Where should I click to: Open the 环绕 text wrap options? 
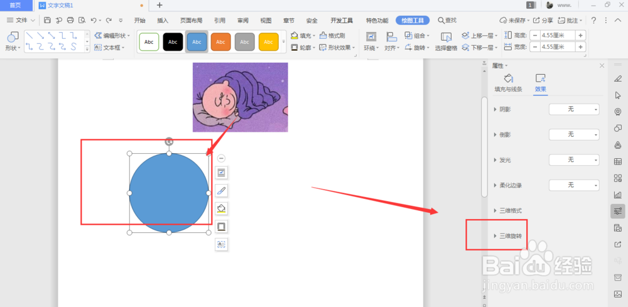tap(371, 41)
